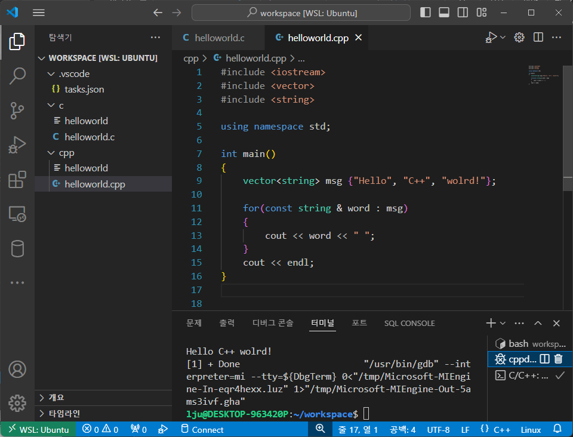Open terminal panel More Actions ellipsis
Screen dimensions: 573x437
(519, 323)
